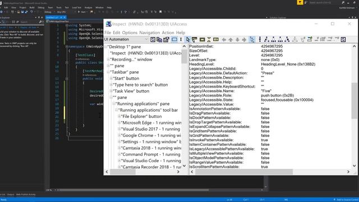Select "Visual Studio Code - 1 running" tree item
This screenshot has height=202, width=359.
click(151, 161)
